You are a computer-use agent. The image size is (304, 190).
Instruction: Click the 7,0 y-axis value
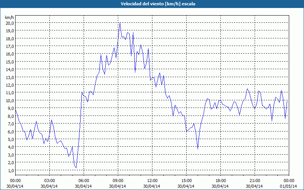(11, 124)
